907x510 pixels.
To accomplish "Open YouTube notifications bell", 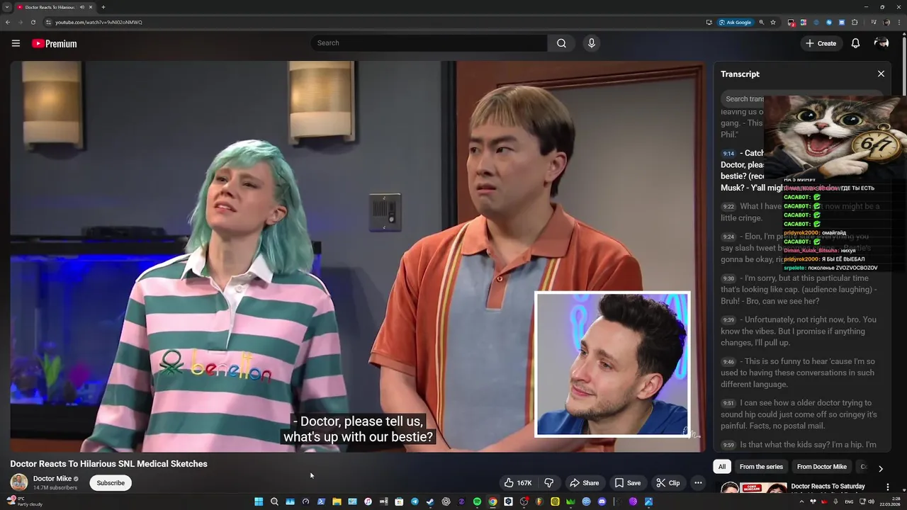I will 855,43.
